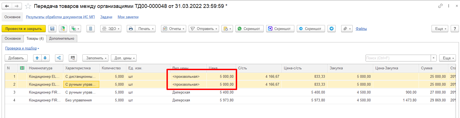460x118 pixels.
Task: Click the split row icon
Action: tap(59, 58)
